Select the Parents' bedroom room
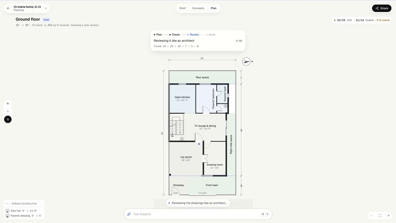 click(x=206, y=99)
